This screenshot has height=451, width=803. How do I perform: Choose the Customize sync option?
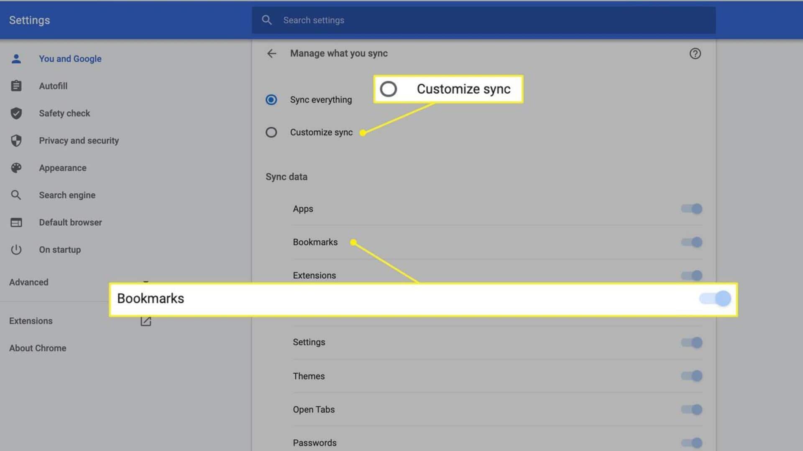pyautogui.click(x=271, y=132)
